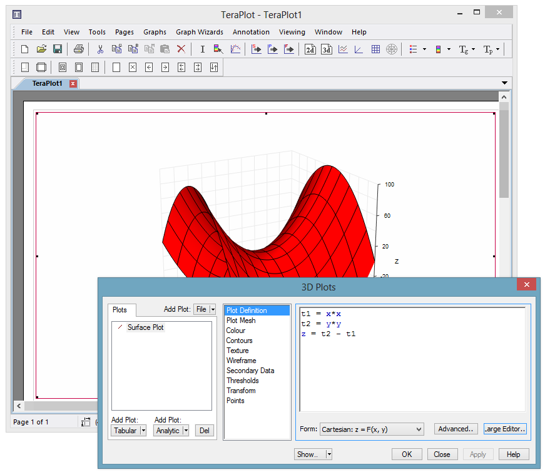Open the Graph Wizards menu

point(200,32)
